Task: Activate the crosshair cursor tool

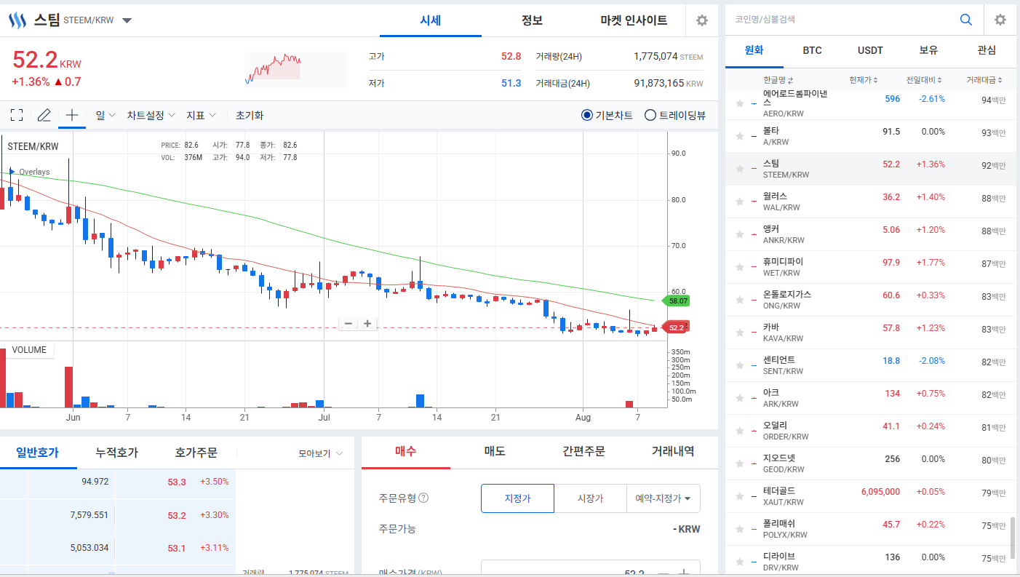Action: point(72,115)
